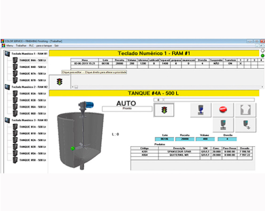This screenshot has height=211, width=265.
Task: Click the tank with arrow transfer icon
Action: 246,125
